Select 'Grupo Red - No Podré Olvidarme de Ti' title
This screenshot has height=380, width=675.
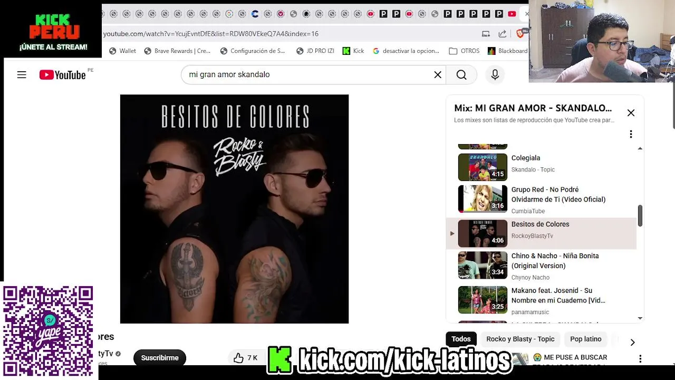(558, 194)
